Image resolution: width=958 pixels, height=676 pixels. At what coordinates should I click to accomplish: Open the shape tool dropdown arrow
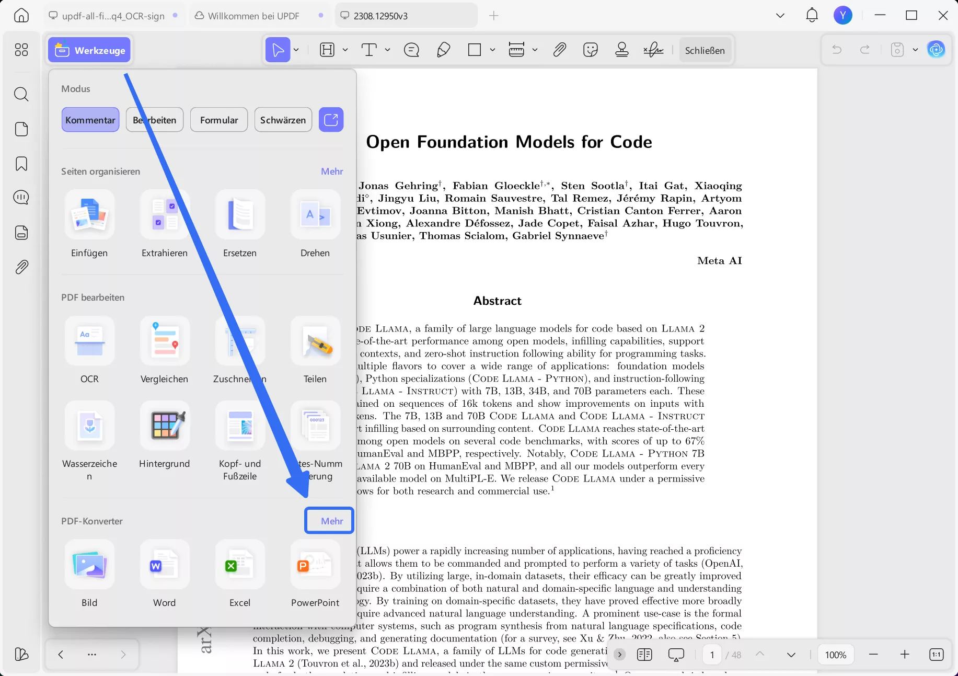pyautogui.click(x=492, y=50)
